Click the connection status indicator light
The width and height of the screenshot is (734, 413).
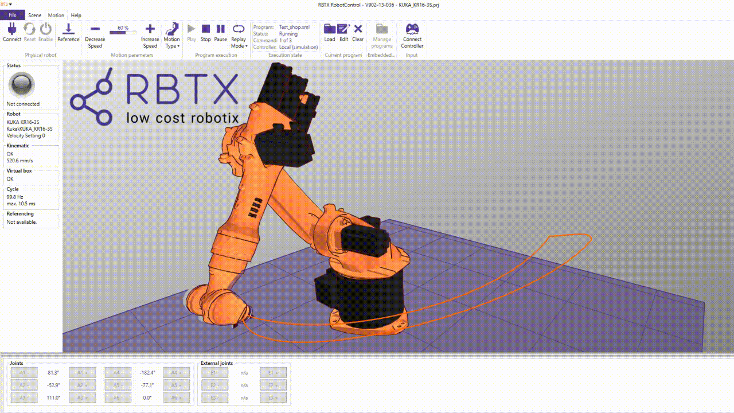[22, 85]
